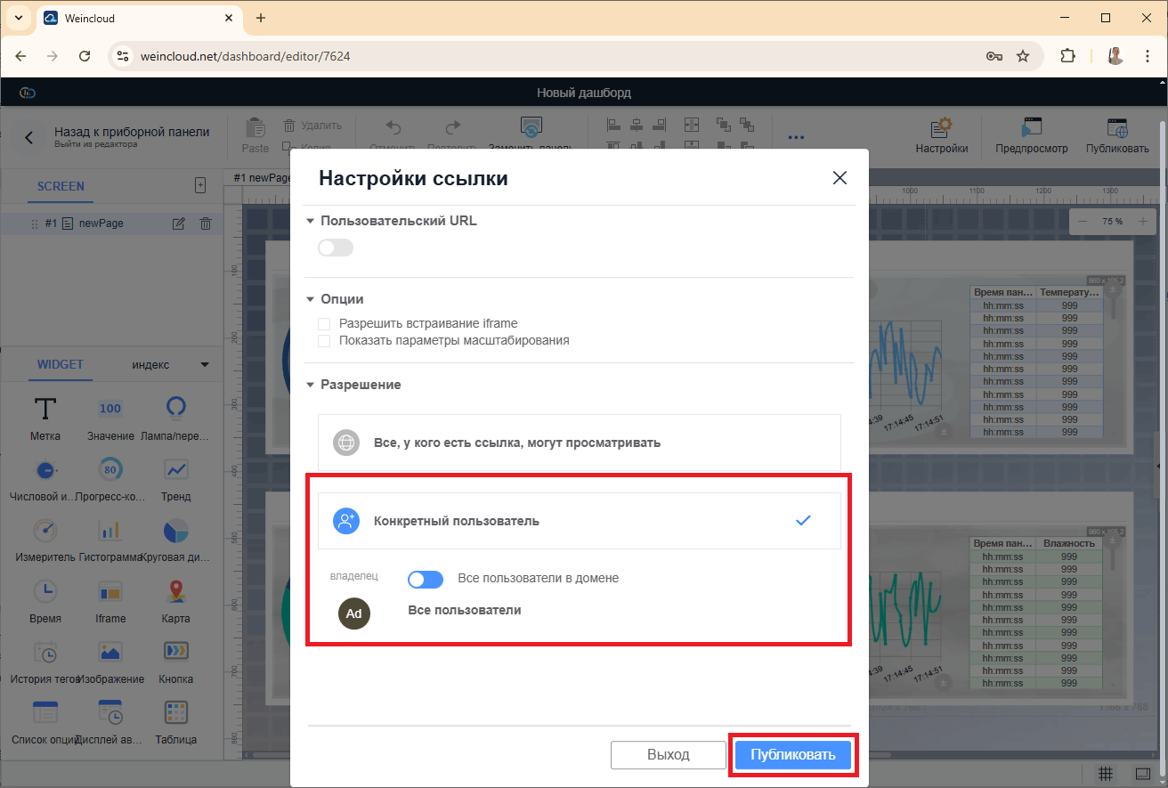
Task: Click the Предпросмотр icon
Action: (x=1031, y=127)
